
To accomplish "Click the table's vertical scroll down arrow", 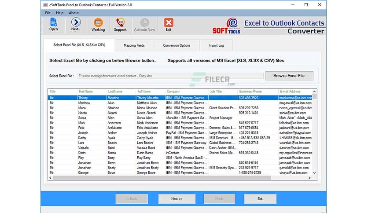I will click(314, 173).
